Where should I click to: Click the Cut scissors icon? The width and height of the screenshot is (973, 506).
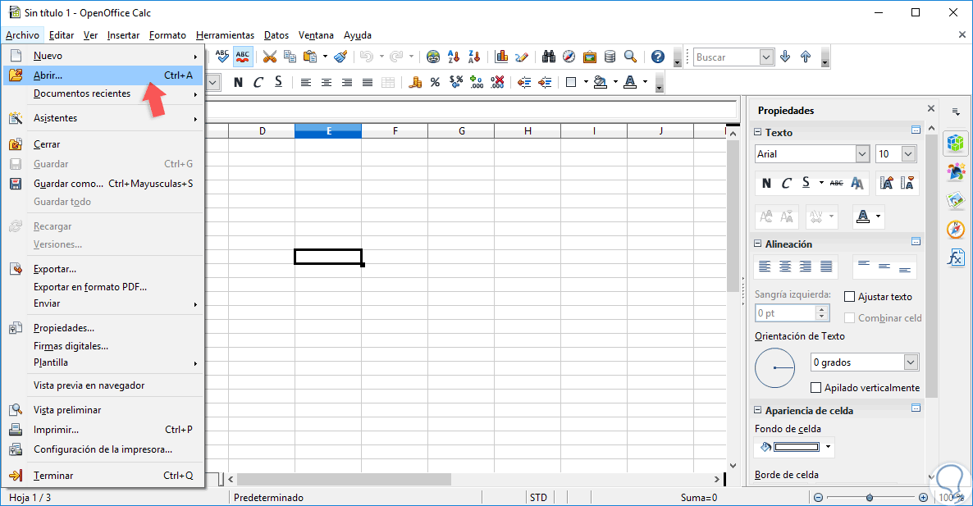pyautogui.click(x=269, y=57)
